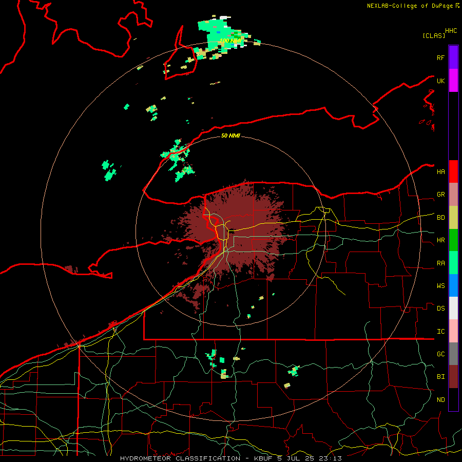Click the '50 NMI' range ring label

point(230,136)
